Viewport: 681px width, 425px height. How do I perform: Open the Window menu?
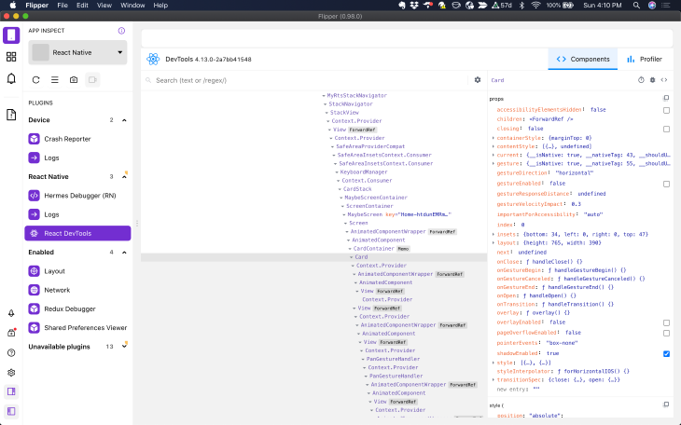pyautogui.click(x=132, y=6)
